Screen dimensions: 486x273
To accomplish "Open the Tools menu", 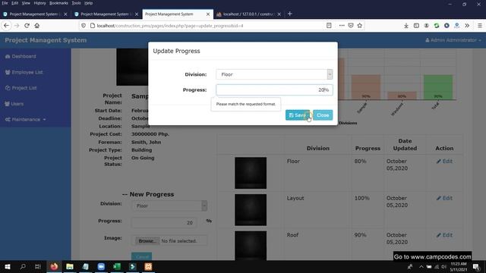I will (76, 3).
